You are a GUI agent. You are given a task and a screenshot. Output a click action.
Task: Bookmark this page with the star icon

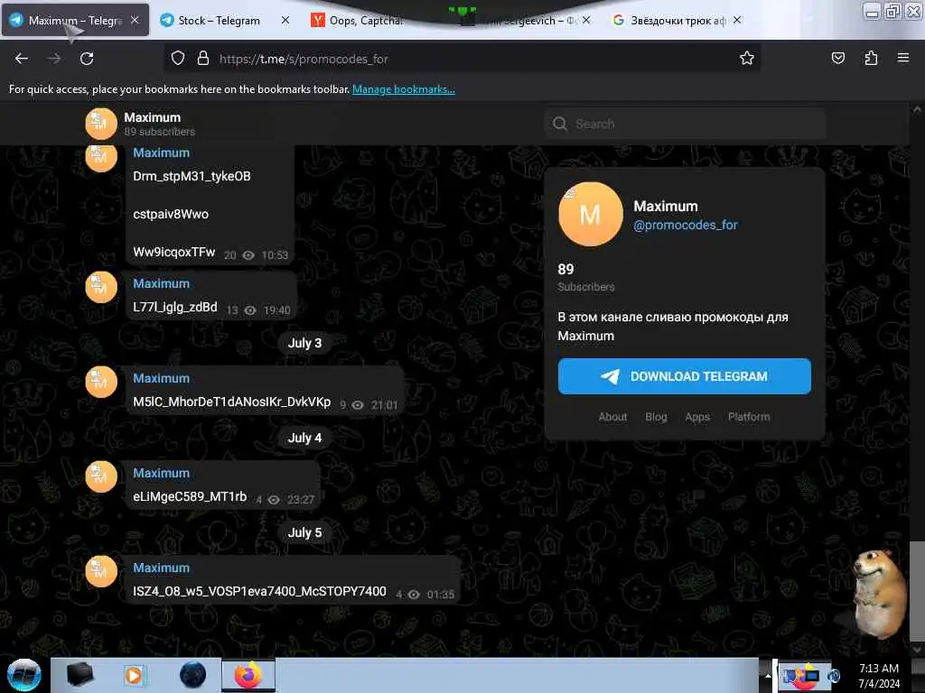click(747, 58)
